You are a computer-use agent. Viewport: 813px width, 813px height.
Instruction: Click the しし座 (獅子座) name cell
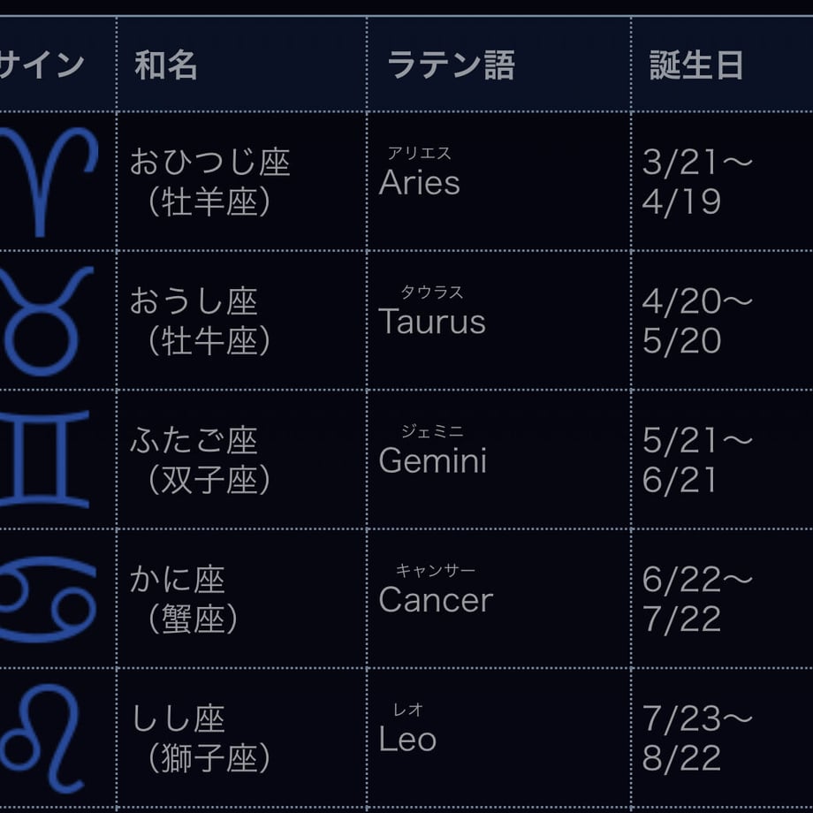point(241,738)
